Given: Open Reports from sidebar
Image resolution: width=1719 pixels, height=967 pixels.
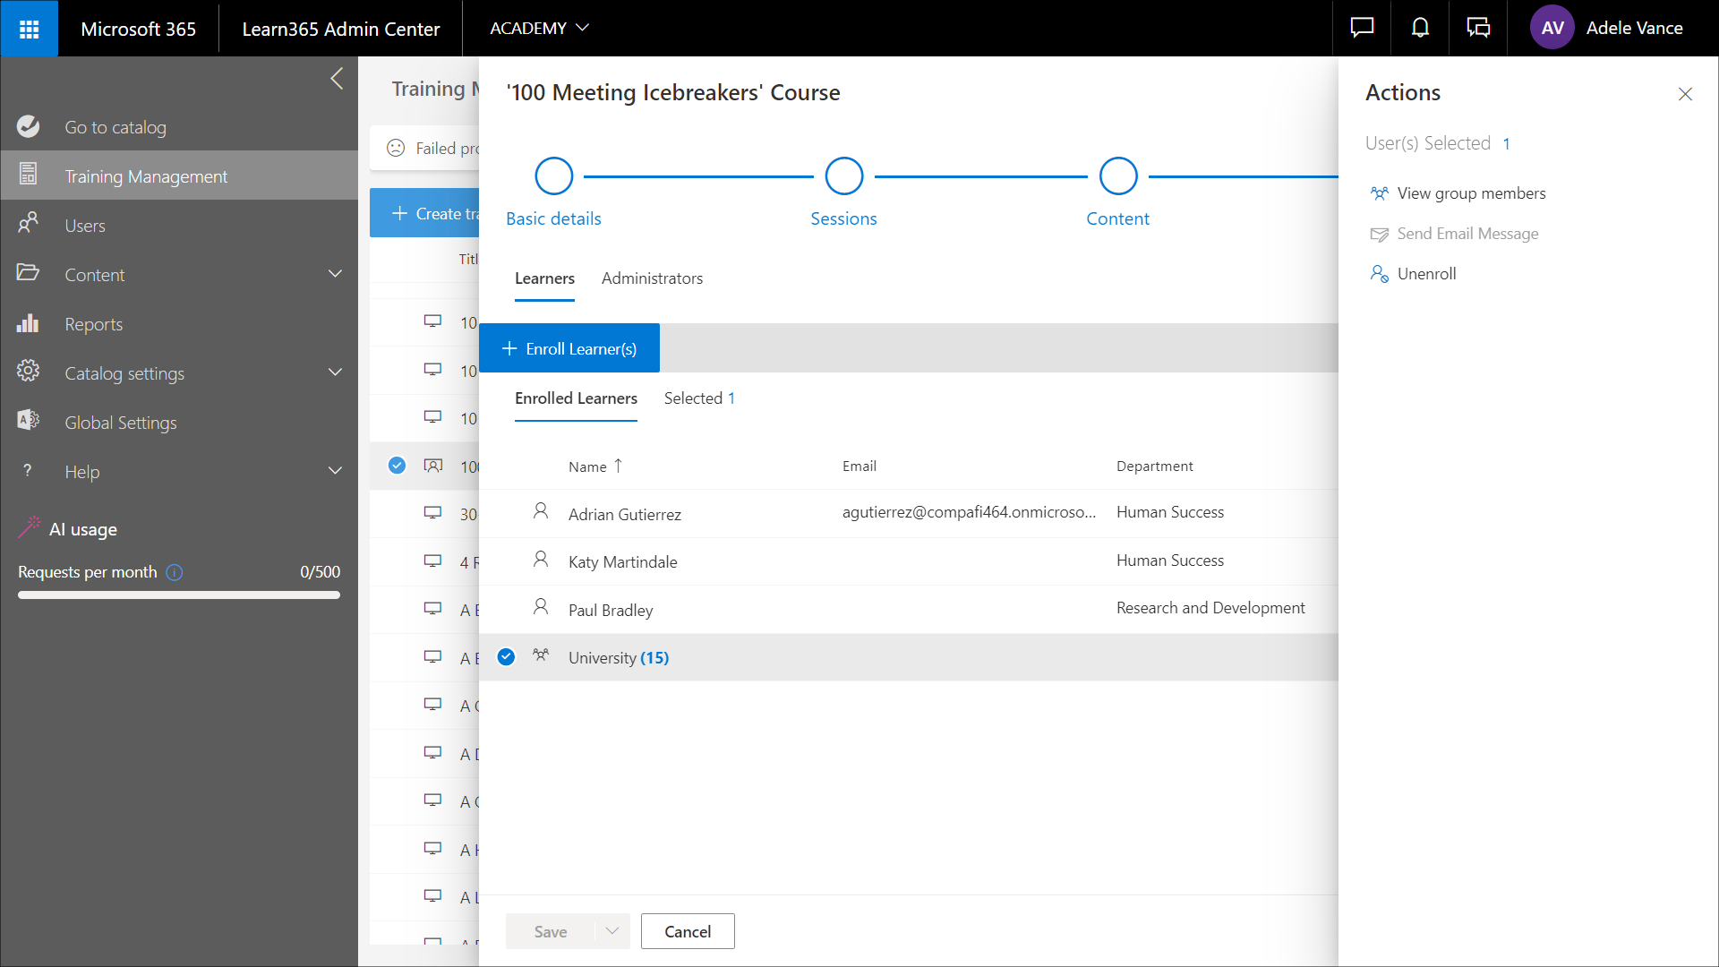Looking at the screenshot, I should (x=93, y=324).
